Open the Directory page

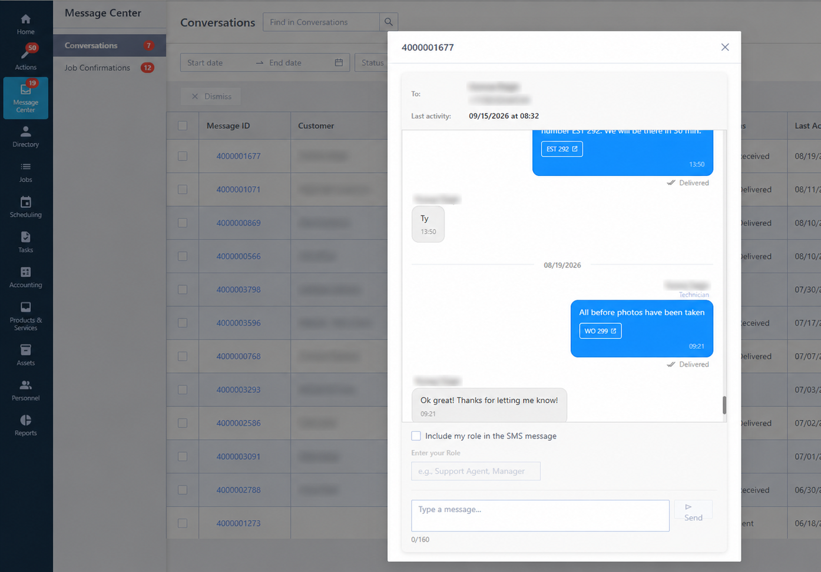point(25,137)
